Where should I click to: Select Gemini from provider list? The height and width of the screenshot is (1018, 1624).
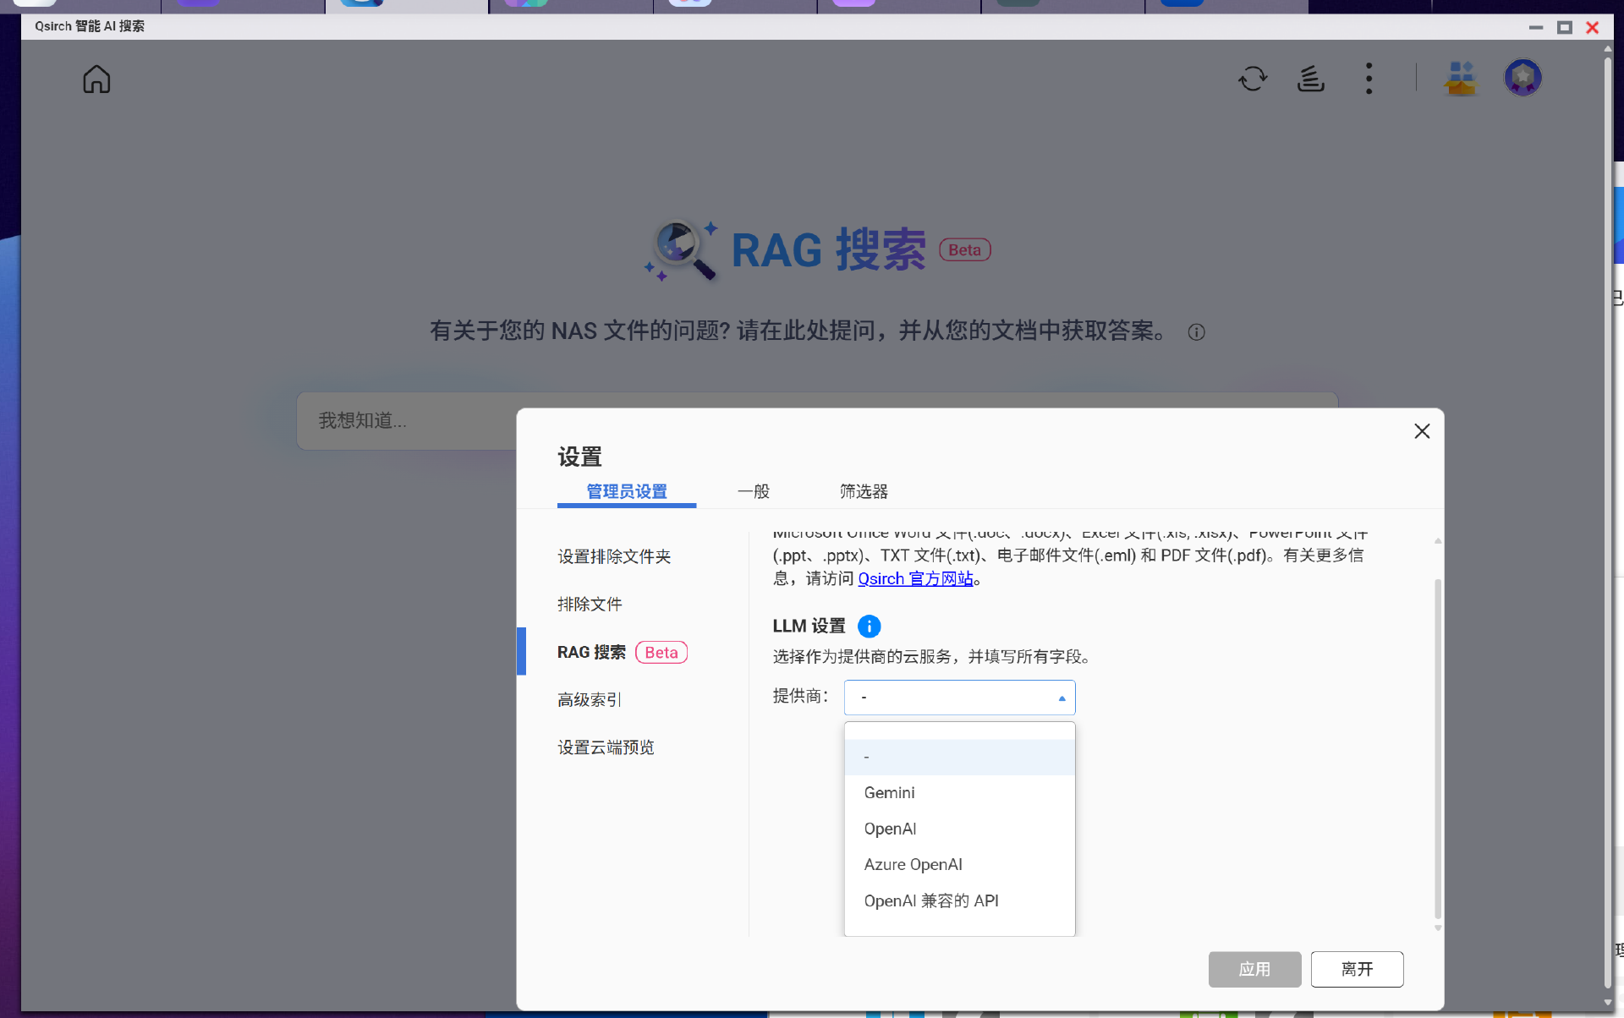tap(889, 793)
